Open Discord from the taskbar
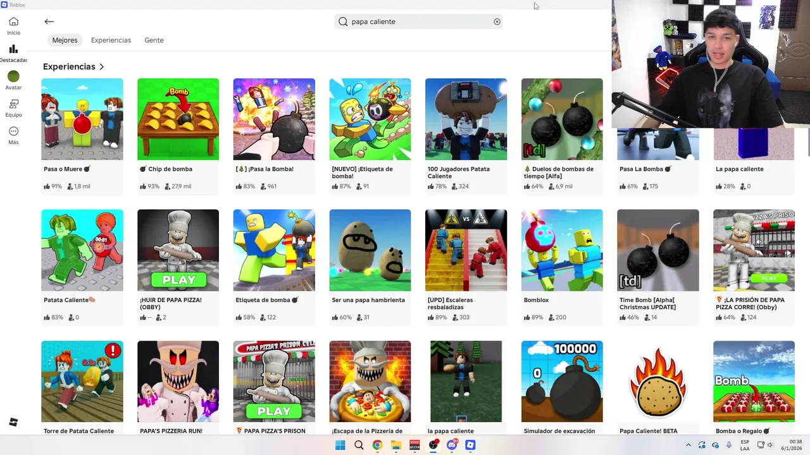 [x=452, y=445]
